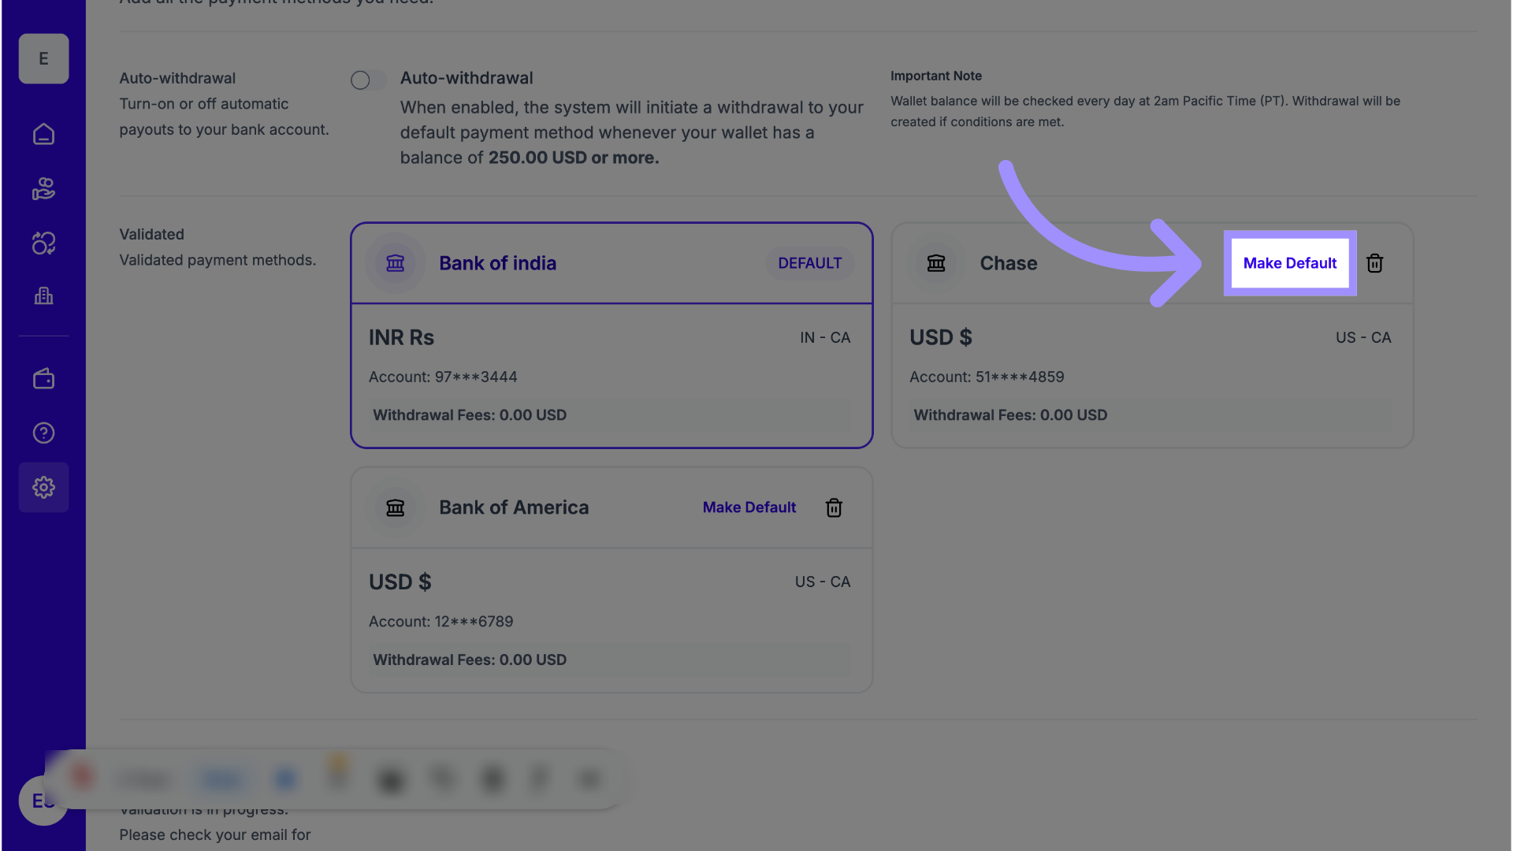Open the wallet icon in sidebar
1513x851 pixels.
pos(43,379)
